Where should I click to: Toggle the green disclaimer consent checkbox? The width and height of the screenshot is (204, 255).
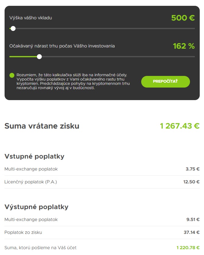click(12, 75)
